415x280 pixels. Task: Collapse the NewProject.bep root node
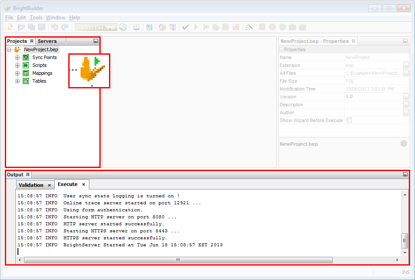pyautogui.click(x=9, y=49)
